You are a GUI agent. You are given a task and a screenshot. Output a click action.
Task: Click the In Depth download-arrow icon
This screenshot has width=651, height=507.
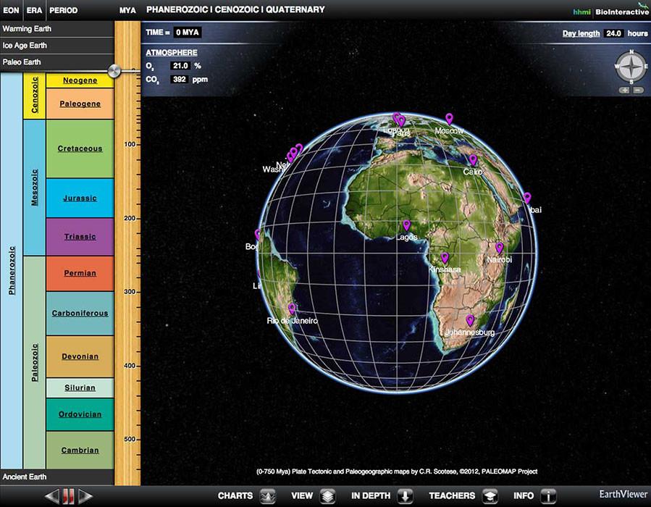(x=406, y=496)
